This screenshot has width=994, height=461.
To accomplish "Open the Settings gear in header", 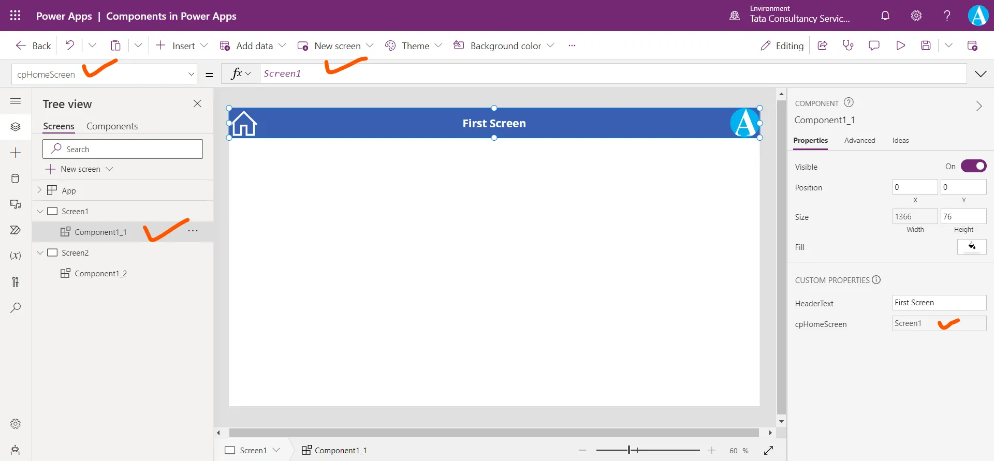I will [x=916, y=16].
